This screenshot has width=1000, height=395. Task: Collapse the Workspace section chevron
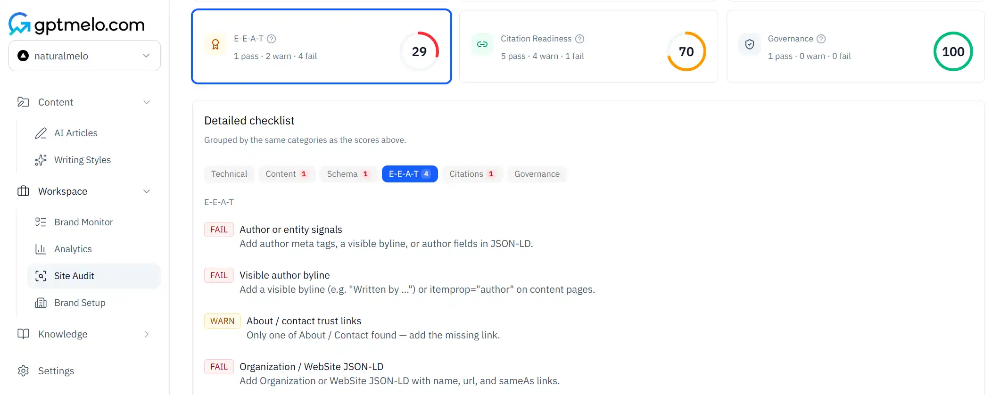(x=147, y=191)
